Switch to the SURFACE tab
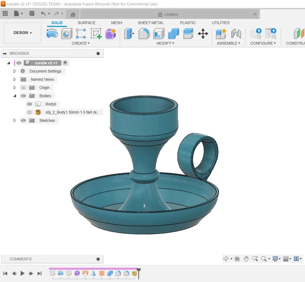 click(x=87, y=23)
